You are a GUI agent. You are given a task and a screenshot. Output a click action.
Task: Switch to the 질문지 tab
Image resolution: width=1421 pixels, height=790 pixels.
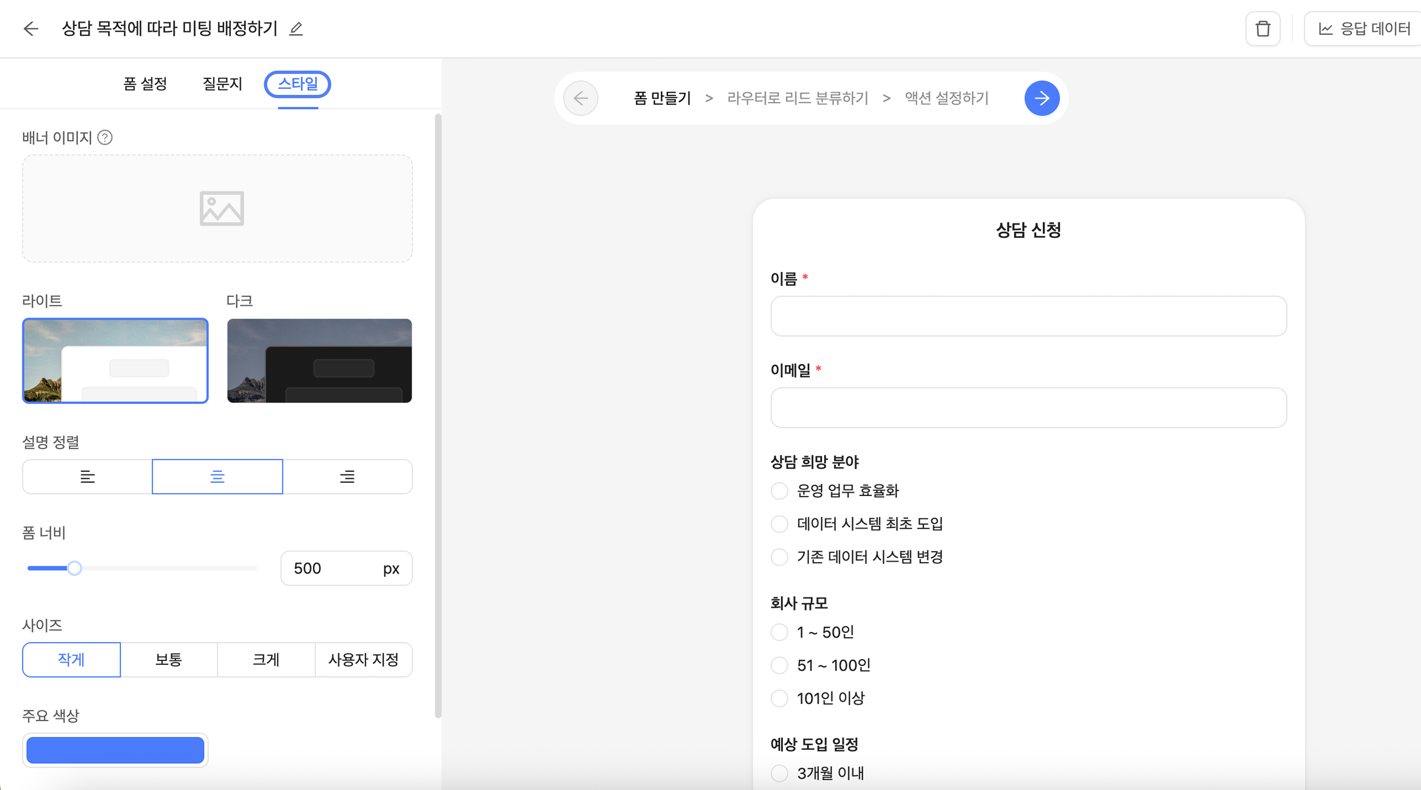pos(222,84)
